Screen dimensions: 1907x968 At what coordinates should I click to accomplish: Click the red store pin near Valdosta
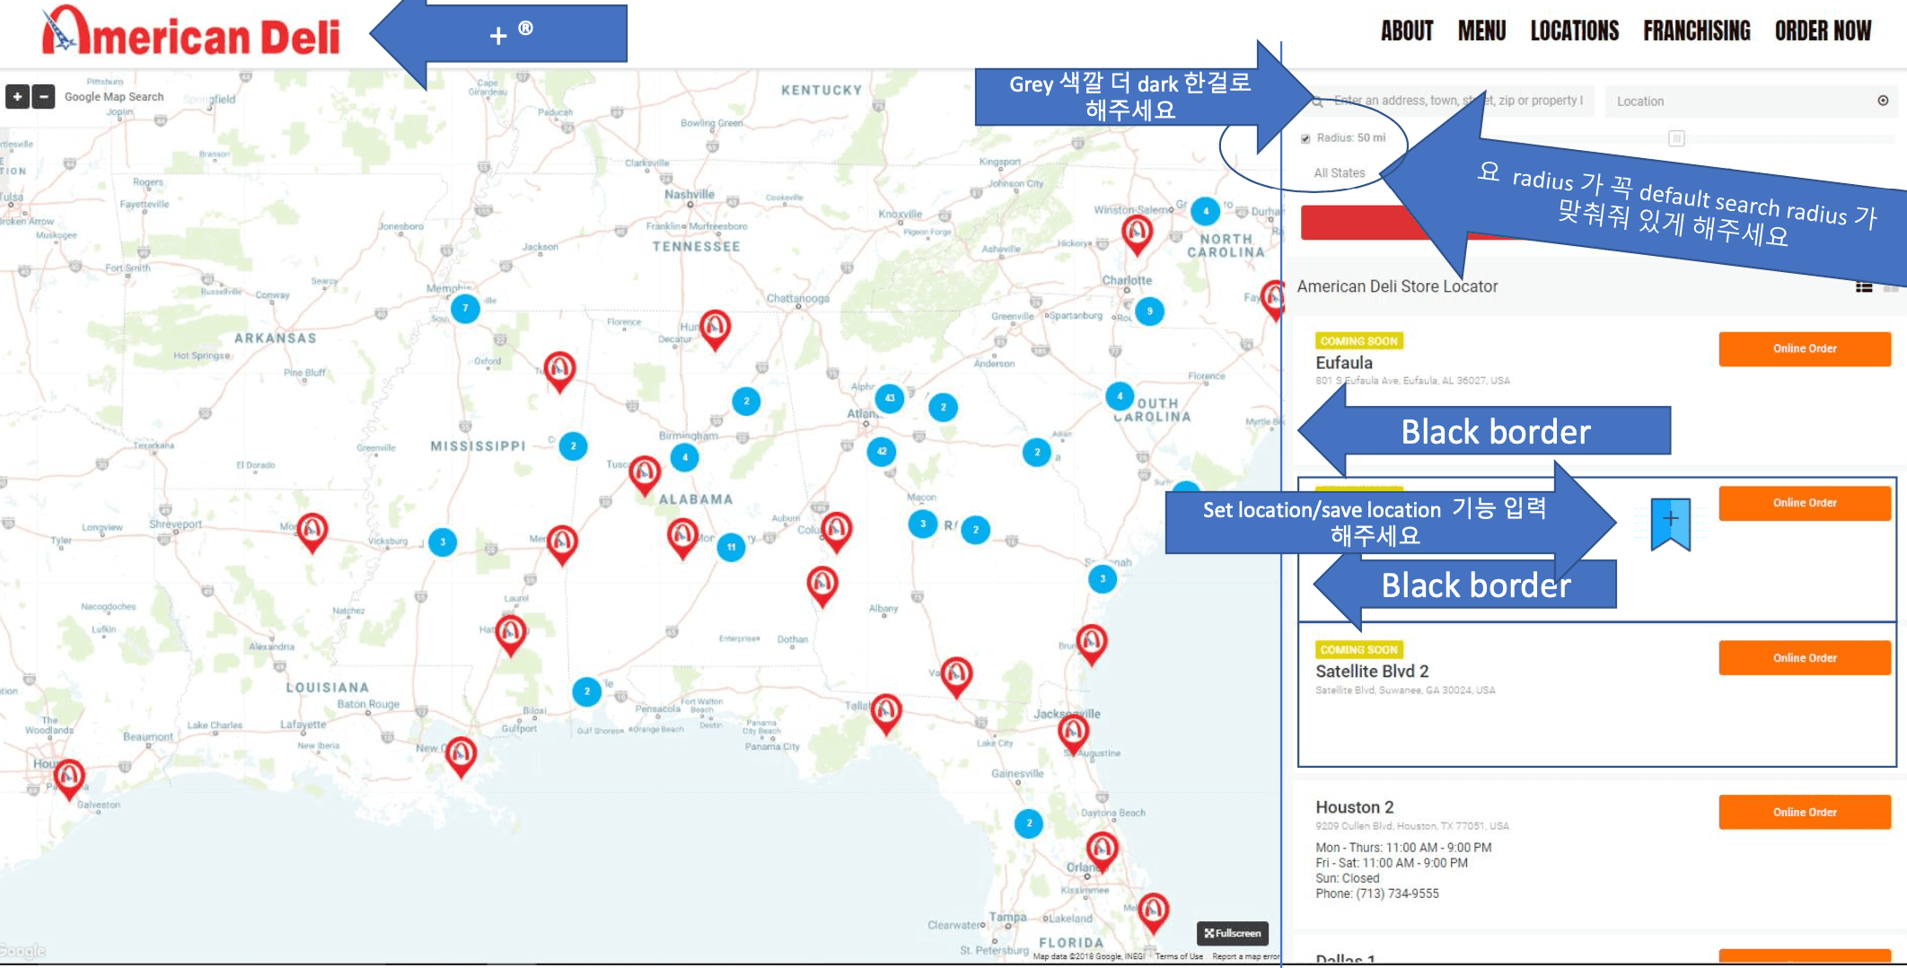pyautogui.click(x=957, y=677)
